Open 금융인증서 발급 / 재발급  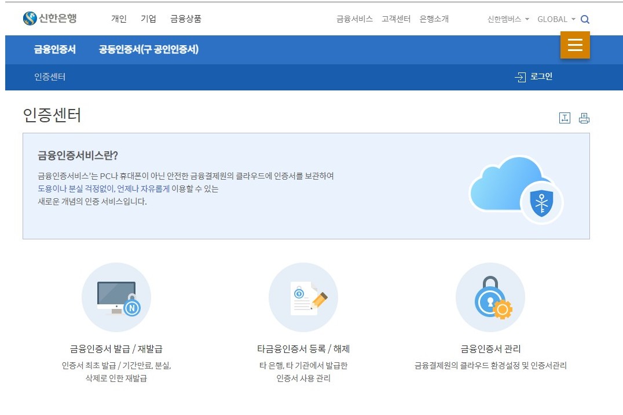[116, 349]
